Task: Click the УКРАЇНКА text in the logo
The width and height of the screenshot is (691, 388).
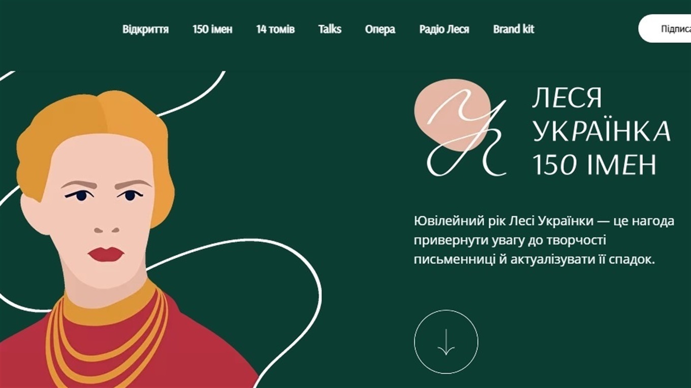Action: pyautogui.click(x=602, y=131)
